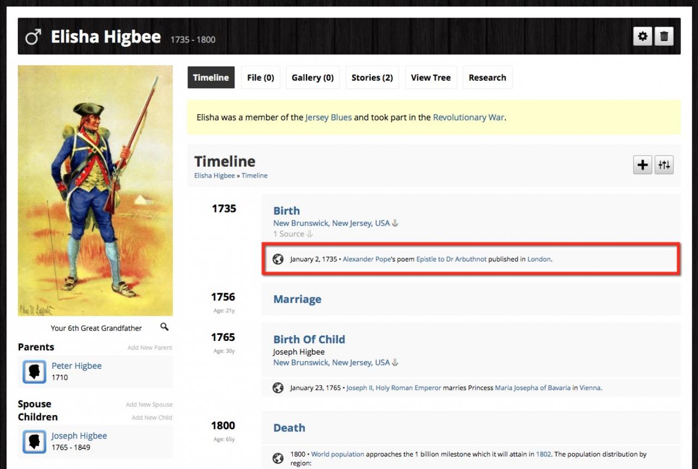Click the 'Elisha Higbee' name in the header
Image resolution: width=698 pixels, height=469 pixels.
(106, 37)
